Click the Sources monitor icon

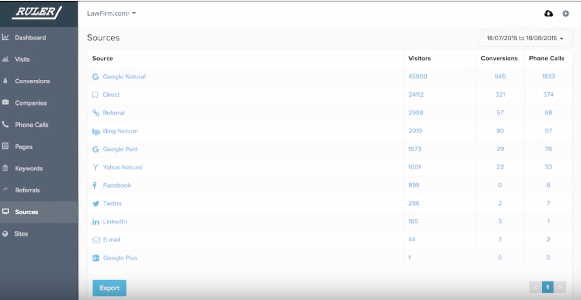[x=6, y=211]
